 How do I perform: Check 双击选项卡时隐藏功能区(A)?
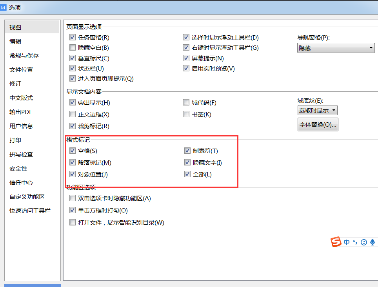(x=73, y=198)
